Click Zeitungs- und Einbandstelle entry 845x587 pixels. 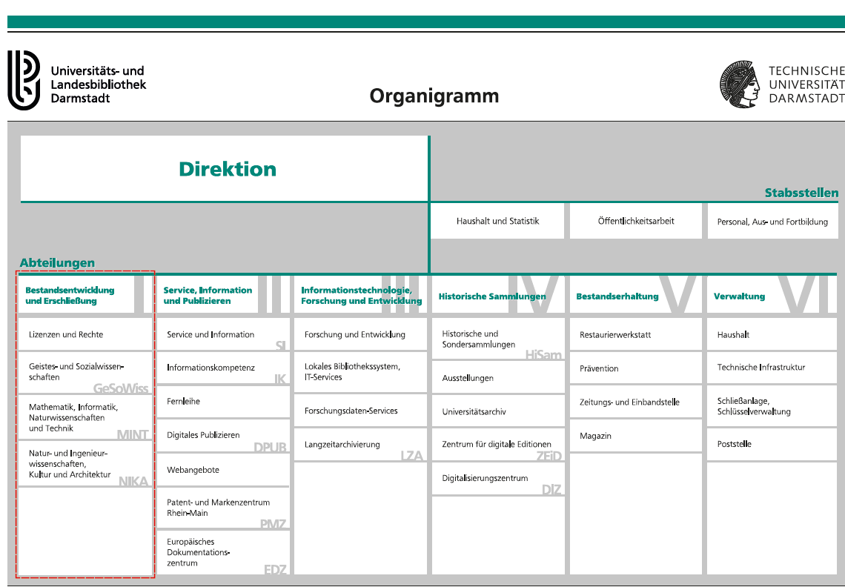[x=636, y=402]
